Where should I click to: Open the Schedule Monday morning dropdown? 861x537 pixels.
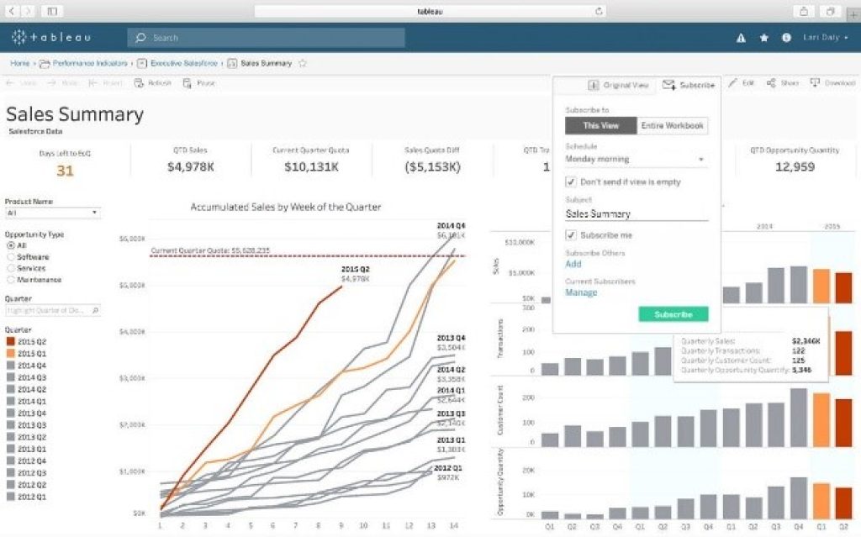point(636,159)
